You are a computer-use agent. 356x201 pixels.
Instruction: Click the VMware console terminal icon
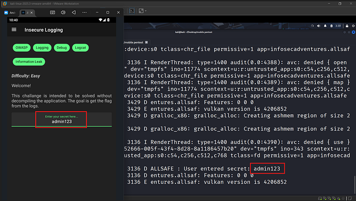(132, 11)
